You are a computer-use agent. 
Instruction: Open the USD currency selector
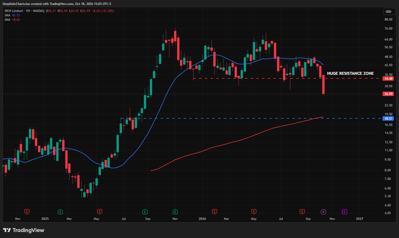pyautogui.click(x=388, y=11)
